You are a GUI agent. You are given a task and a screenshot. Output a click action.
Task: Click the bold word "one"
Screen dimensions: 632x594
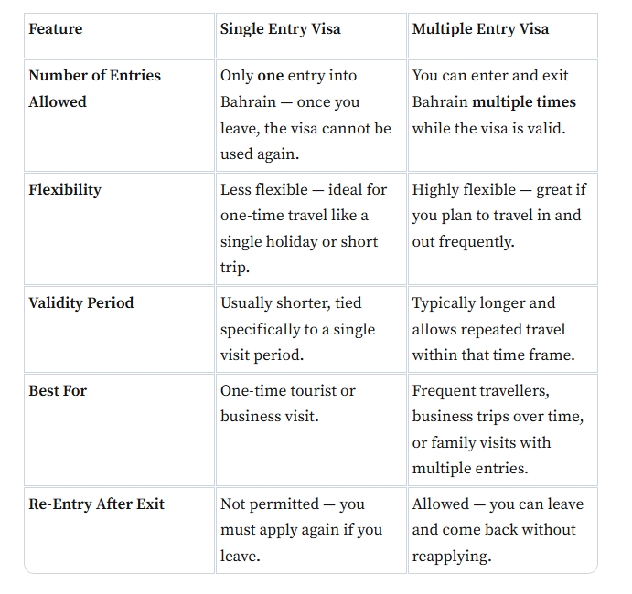(x=271, y=76)
